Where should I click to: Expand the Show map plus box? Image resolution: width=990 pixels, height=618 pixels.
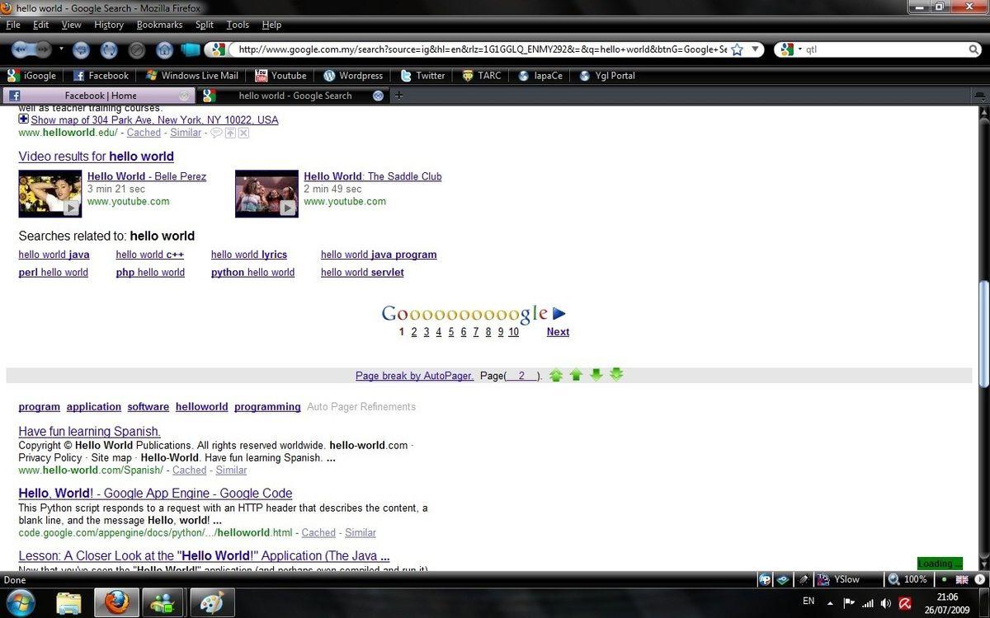24,119
